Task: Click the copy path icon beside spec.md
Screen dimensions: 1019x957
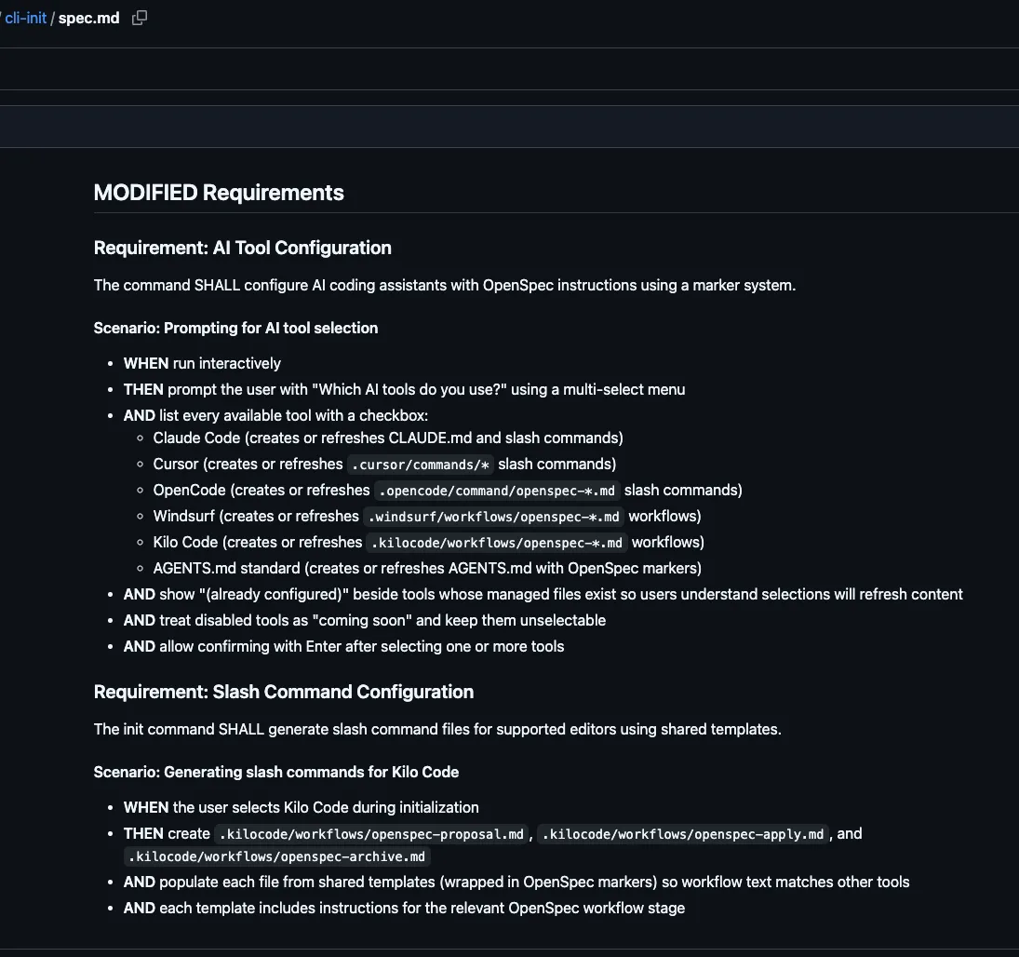Action: coord(140,18)
